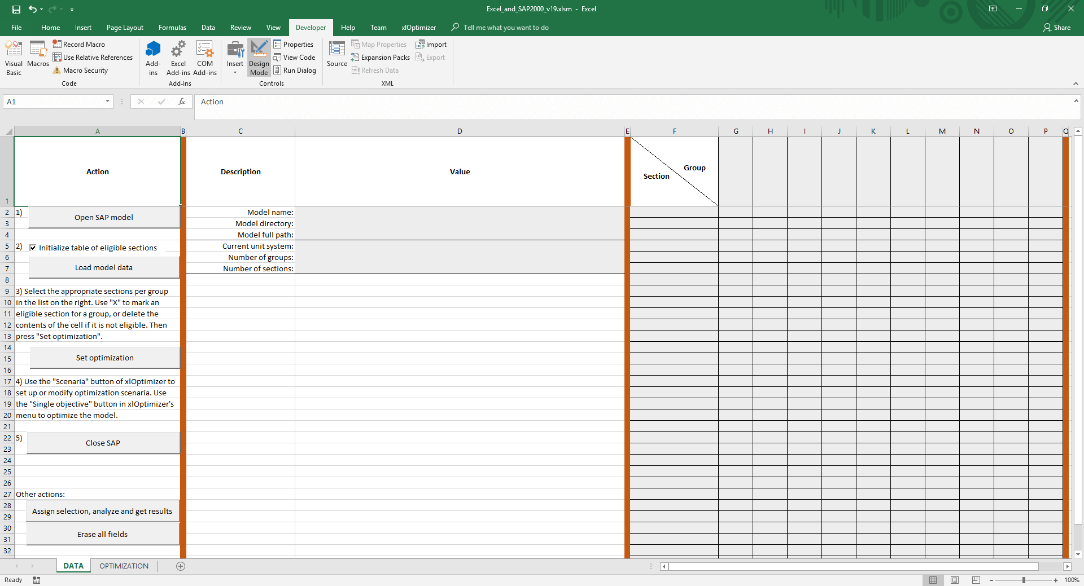Viewport: 1084px width, 586px height.
Task: Uncheck Initialize table of eligible sections
Action: (33, 248)
